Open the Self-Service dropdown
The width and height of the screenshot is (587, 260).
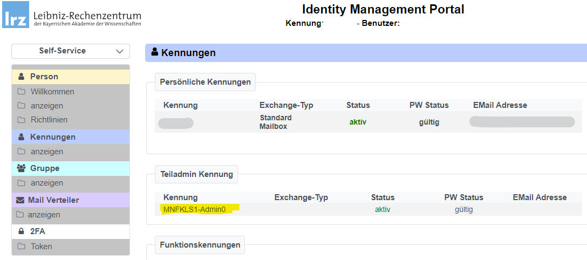point(70,51)
